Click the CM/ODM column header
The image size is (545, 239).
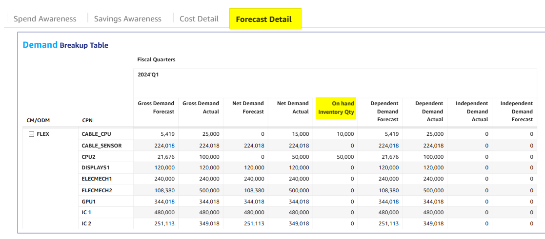click(x=39, y=120)
